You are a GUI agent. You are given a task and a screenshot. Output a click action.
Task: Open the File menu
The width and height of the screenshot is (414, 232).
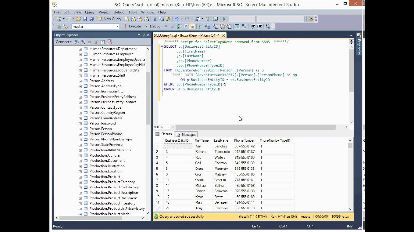pyautogui.click(x=57, y=12)
